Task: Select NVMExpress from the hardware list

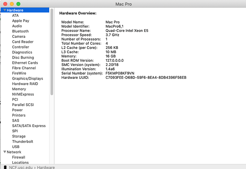Action: (x=23, y=94)
